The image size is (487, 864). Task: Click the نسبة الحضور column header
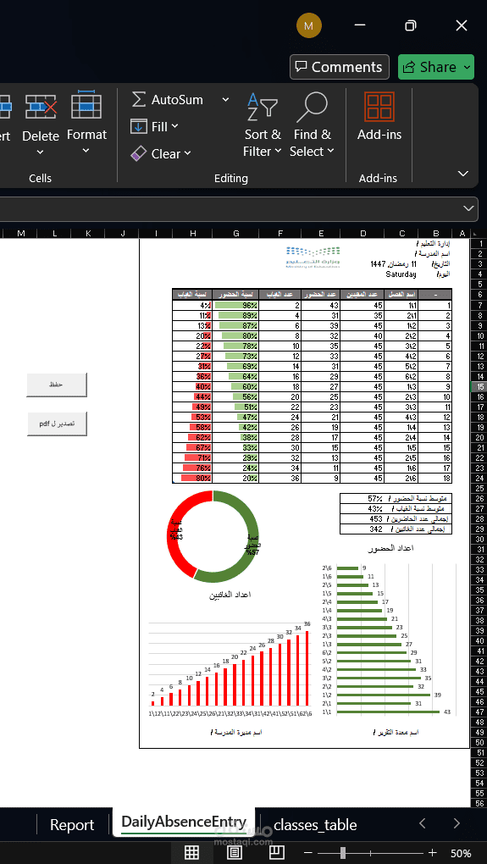click(x=236, y=295)
